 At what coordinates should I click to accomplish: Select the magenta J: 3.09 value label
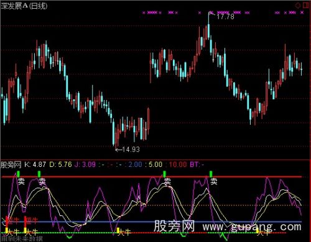pos(85,164)
